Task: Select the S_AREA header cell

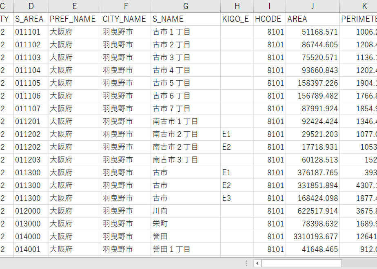Action: (31, 19)
